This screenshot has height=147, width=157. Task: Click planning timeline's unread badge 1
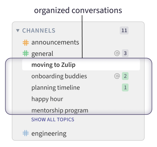(x=125, y=87)
